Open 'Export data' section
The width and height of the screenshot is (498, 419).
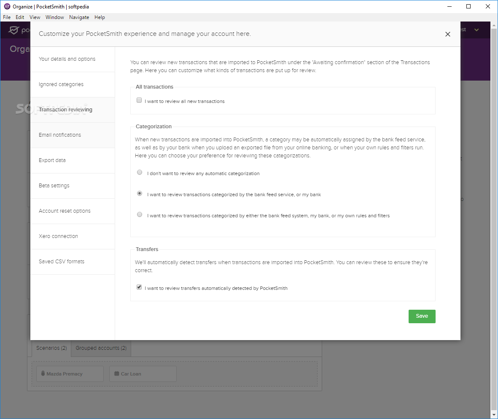coord(73,160)
